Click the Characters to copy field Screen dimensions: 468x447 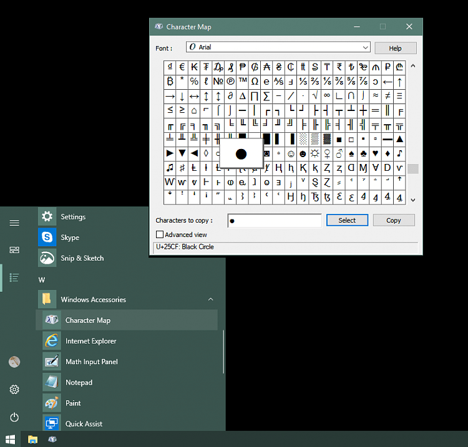tap(275, 221)
